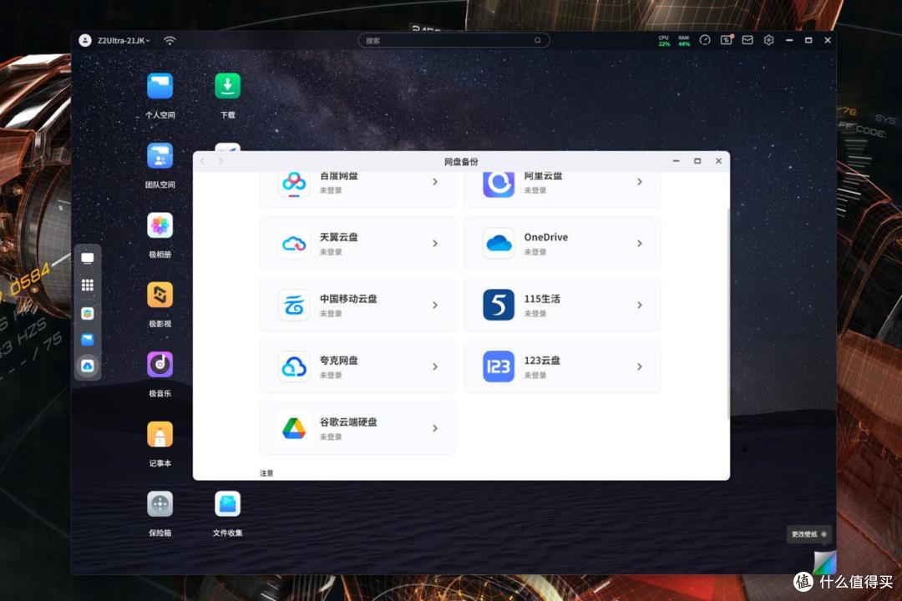Open the task list icon with red dot
902x601 pixels.
click(x=727, y=40)
